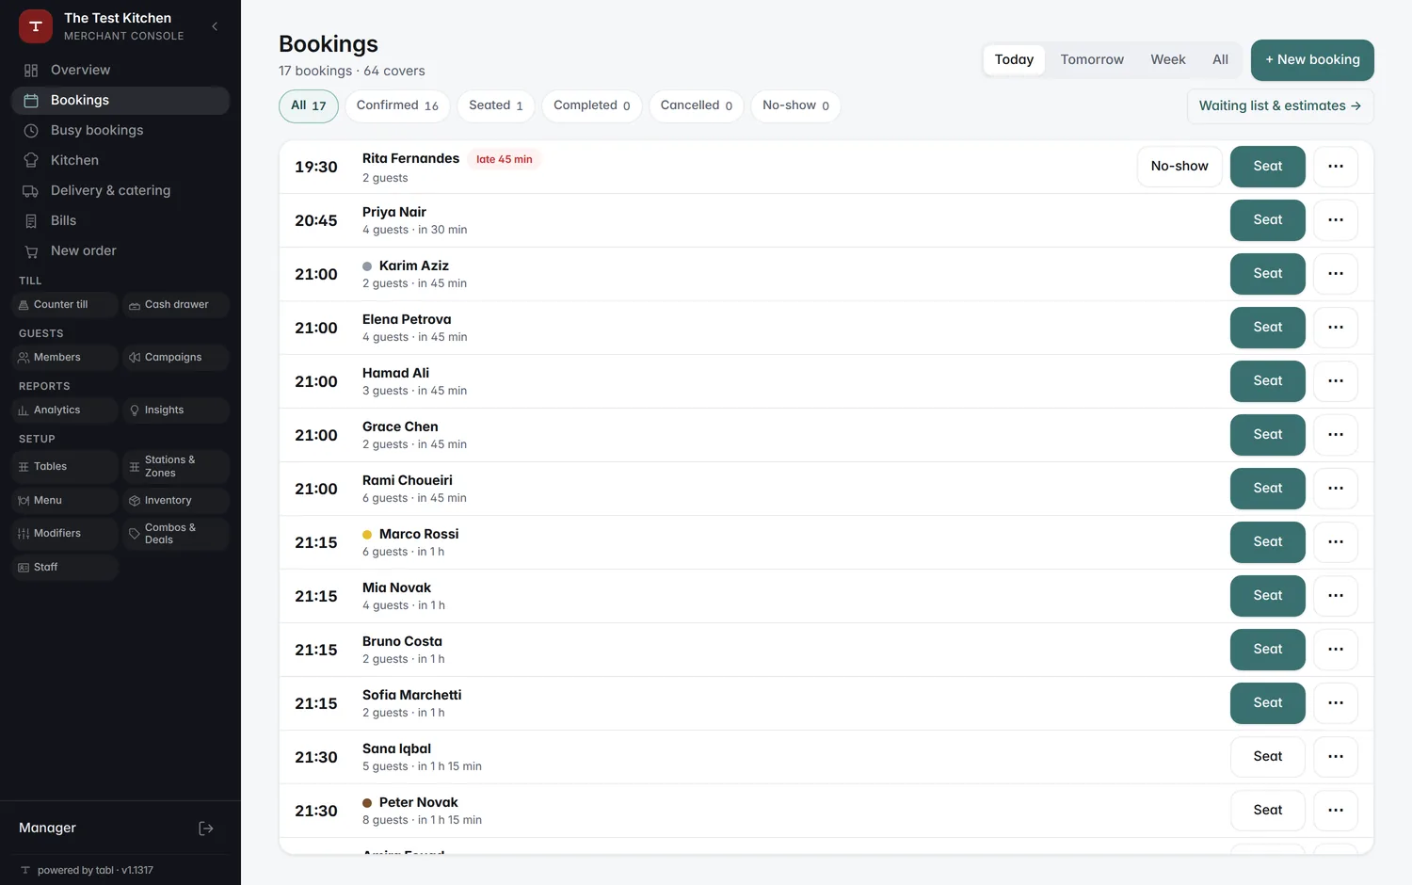Screen dimensions: 1412x885
Task: Create a New booking
Action: [1312, 59]
